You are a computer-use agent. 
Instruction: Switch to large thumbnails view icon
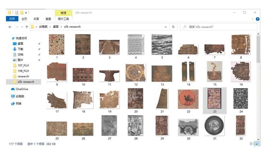point(257,144)
